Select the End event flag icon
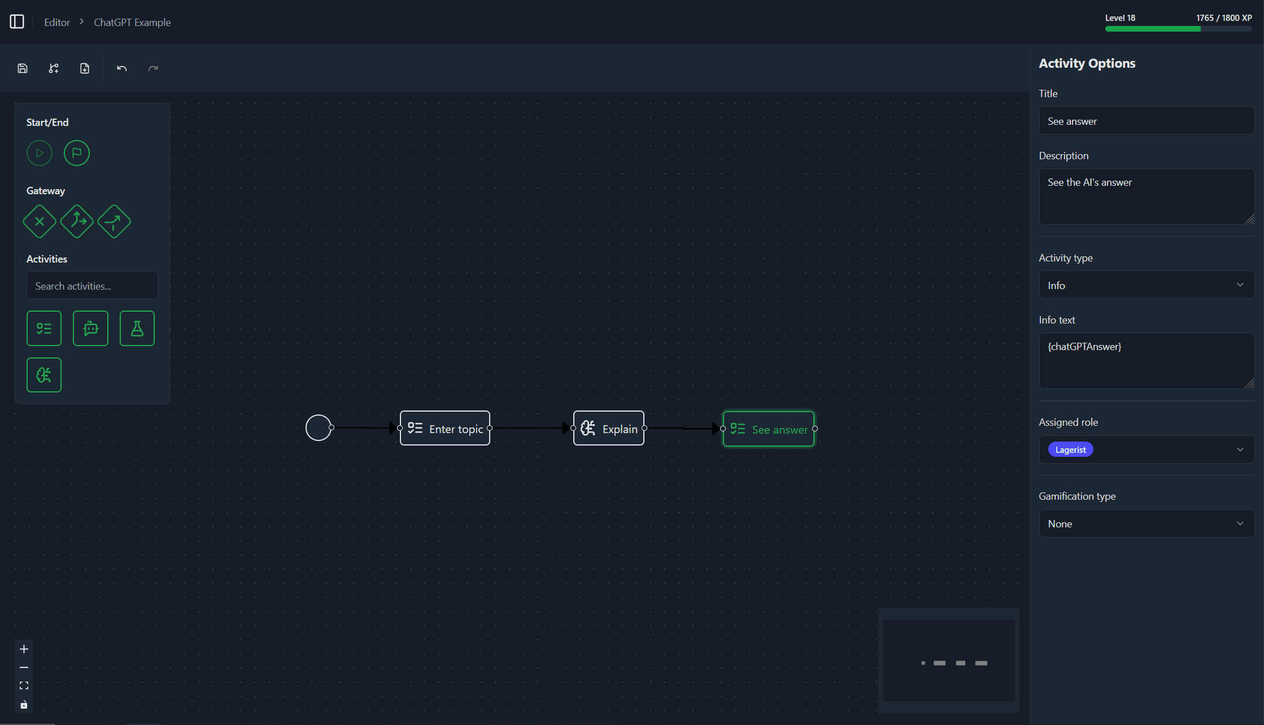Viewport: 1264px width, 725px height. tap(77, 153)
